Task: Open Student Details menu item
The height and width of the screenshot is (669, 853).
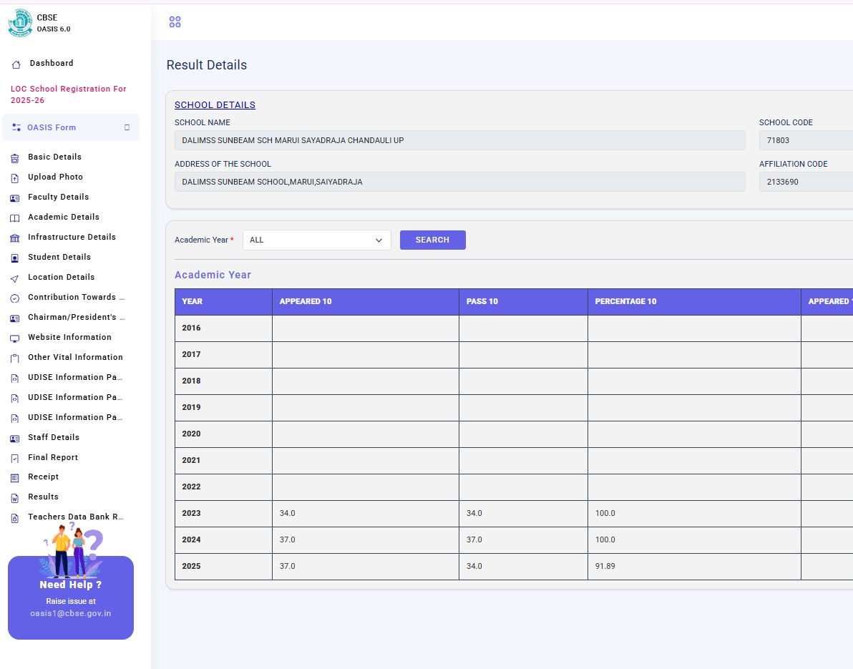Action: coord(59,257)
